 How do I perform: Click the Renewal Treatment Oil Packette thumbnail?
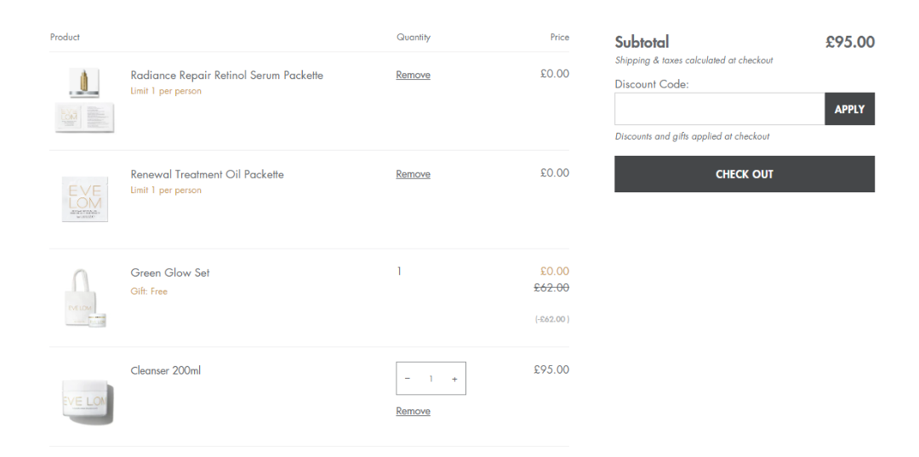click(x=84, y=199)
